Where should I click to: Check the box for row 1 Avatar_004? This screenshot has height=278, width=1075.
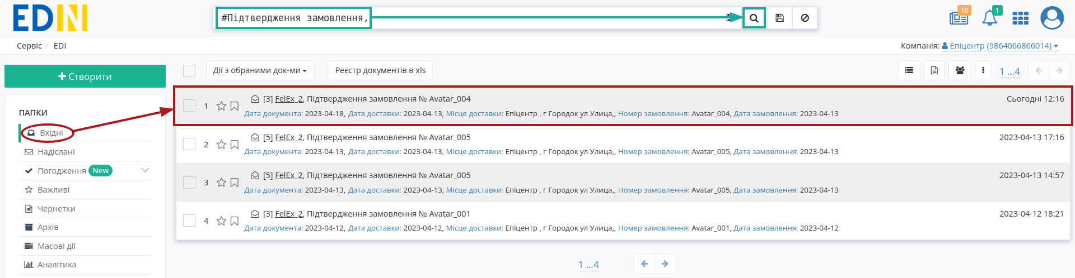pyautogui.click(x=189, y=106)
